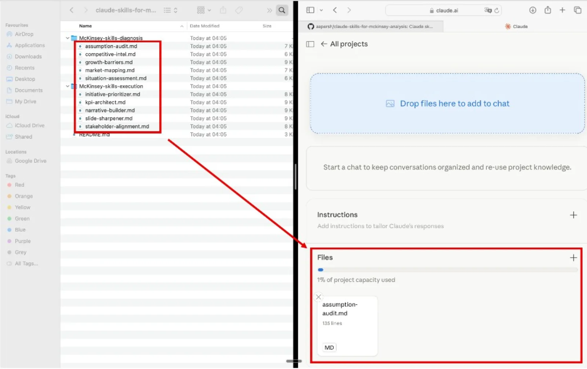Collapse McKinsey-skills-execution folder

(x=68, y=86)
